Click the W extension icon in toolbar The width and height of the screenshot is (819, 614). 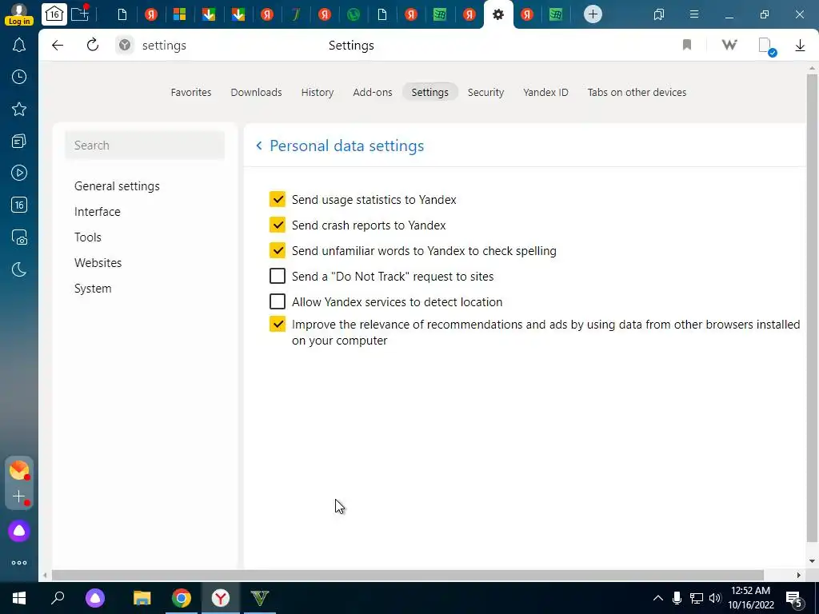[729, 46]
